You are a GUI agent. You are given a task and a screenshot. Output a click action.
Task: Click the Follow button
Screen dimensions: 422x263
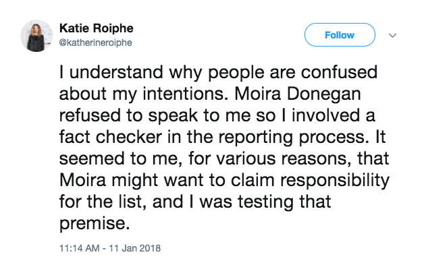340,35
